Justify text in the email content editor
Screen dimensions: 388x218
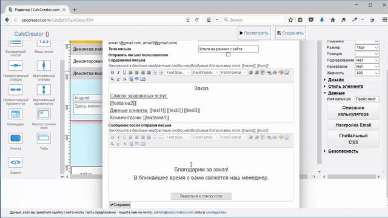coord(149,73)
